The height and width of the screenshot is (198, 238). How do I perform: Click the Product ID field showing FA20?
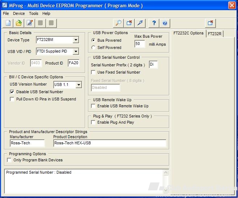(74, 63)
